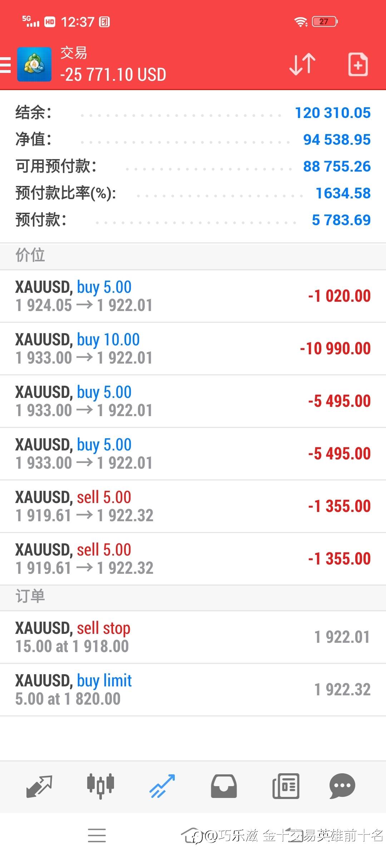Tap the Android navigation menu lines
The width and height of the screenshot is (386, 858).
point(97,835)
